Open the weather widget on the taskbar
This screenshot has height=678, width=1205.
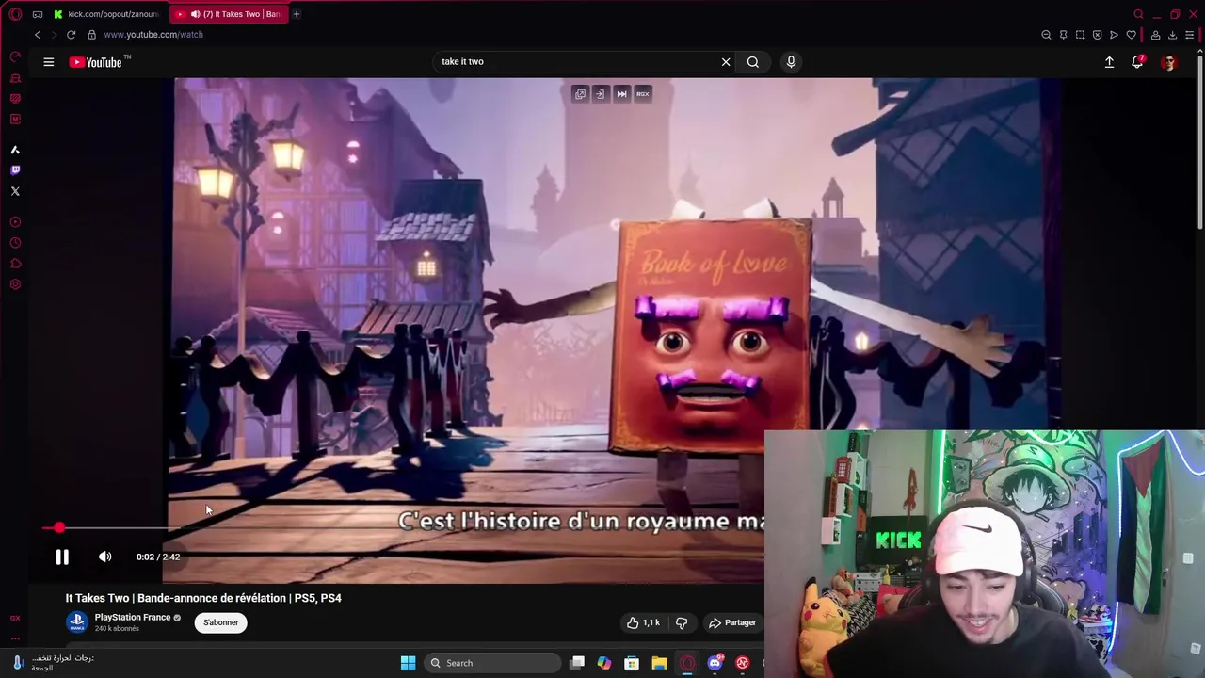(53, 663)
